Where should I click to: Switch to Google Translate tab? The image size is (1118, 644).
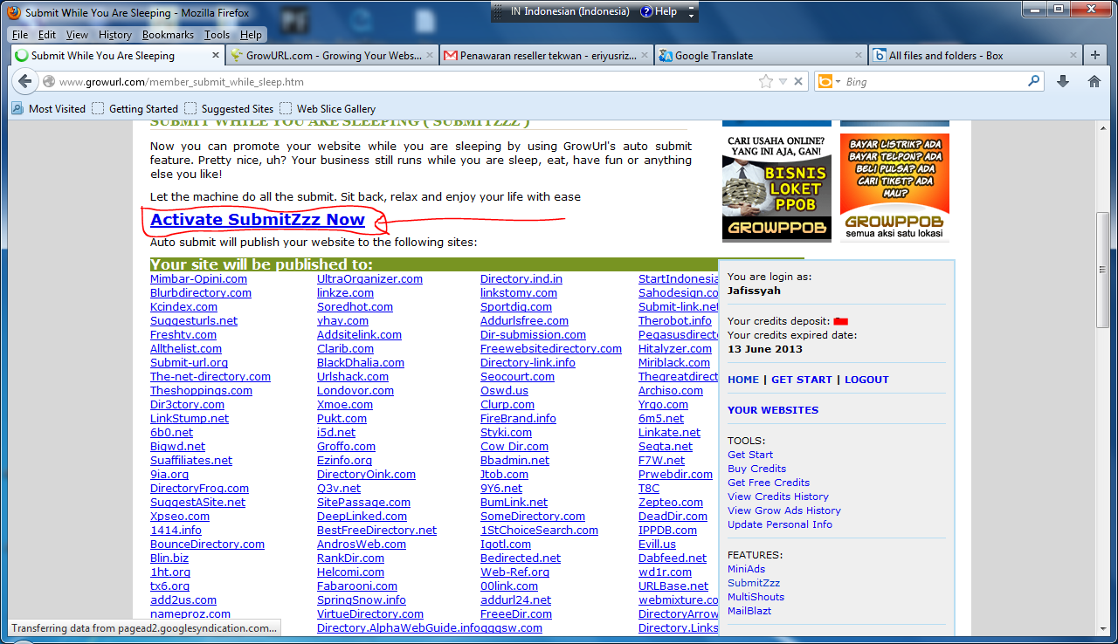pyautogui.click(x=761, y=55)
